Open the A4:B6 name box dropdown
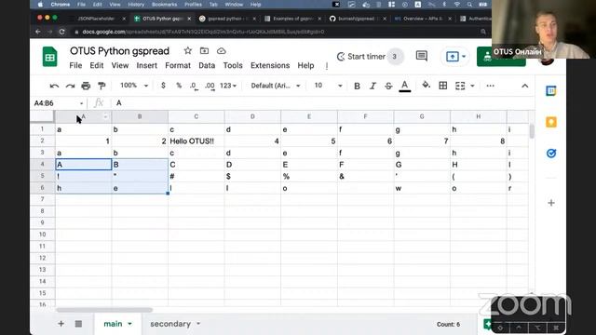Viewport: 596px width, 335px height. (81, 103)
